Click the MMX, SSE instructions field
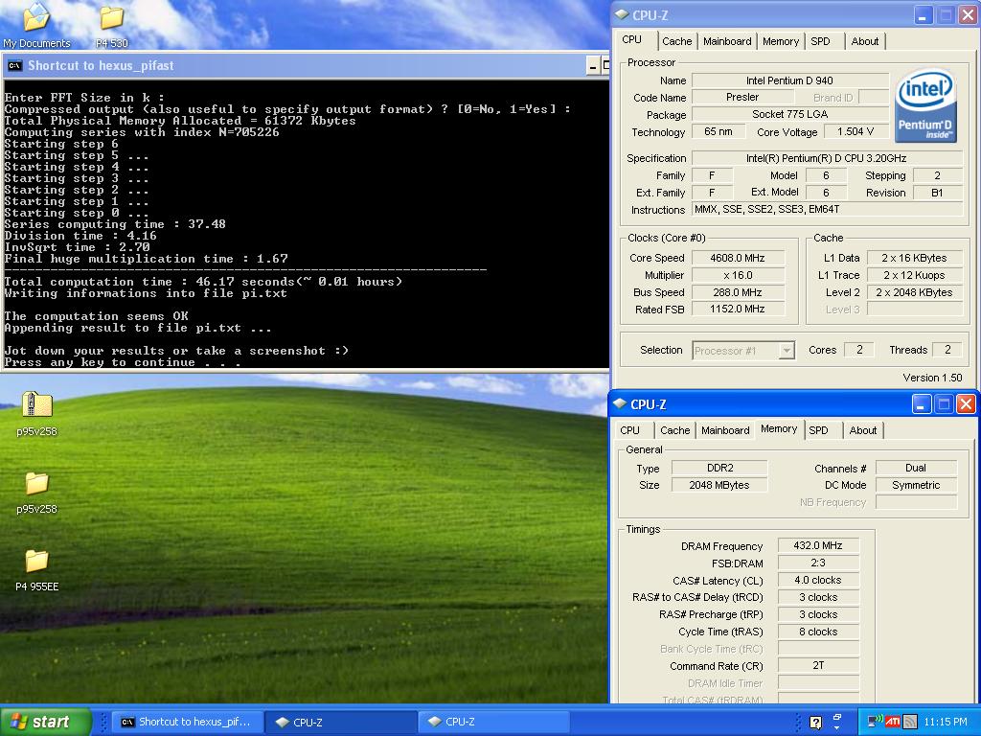 coord(827,209)
